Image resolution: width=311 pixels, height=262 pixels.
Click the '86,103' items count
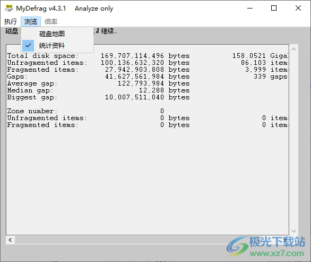click(253, 63)
